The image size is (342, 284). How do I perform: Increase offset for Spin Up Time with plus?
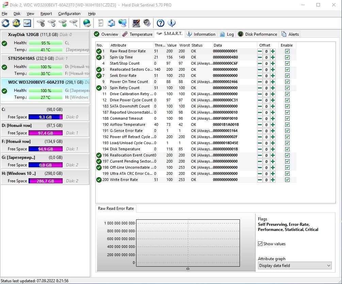tap(273, 57)
